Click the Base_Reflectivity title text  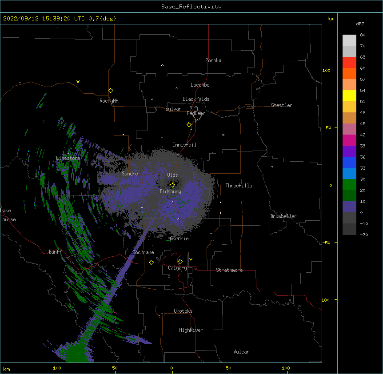[x=191, y=7]
